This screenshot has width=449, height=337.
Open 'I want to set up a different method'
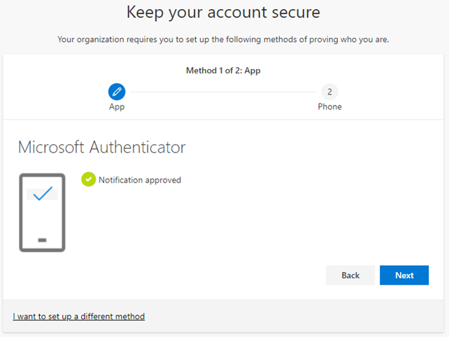coord(78,316)
